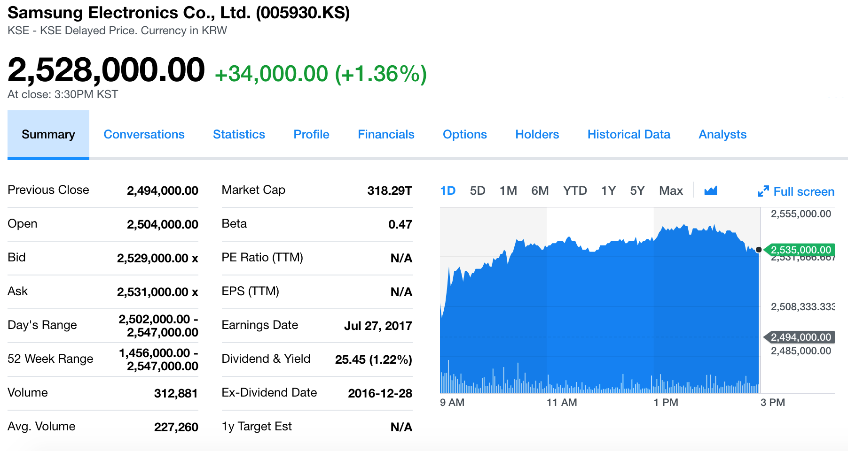Viewport: 848px width, 451px height.
Task: Switch to the Options tab
Action: tap(464, 134)
